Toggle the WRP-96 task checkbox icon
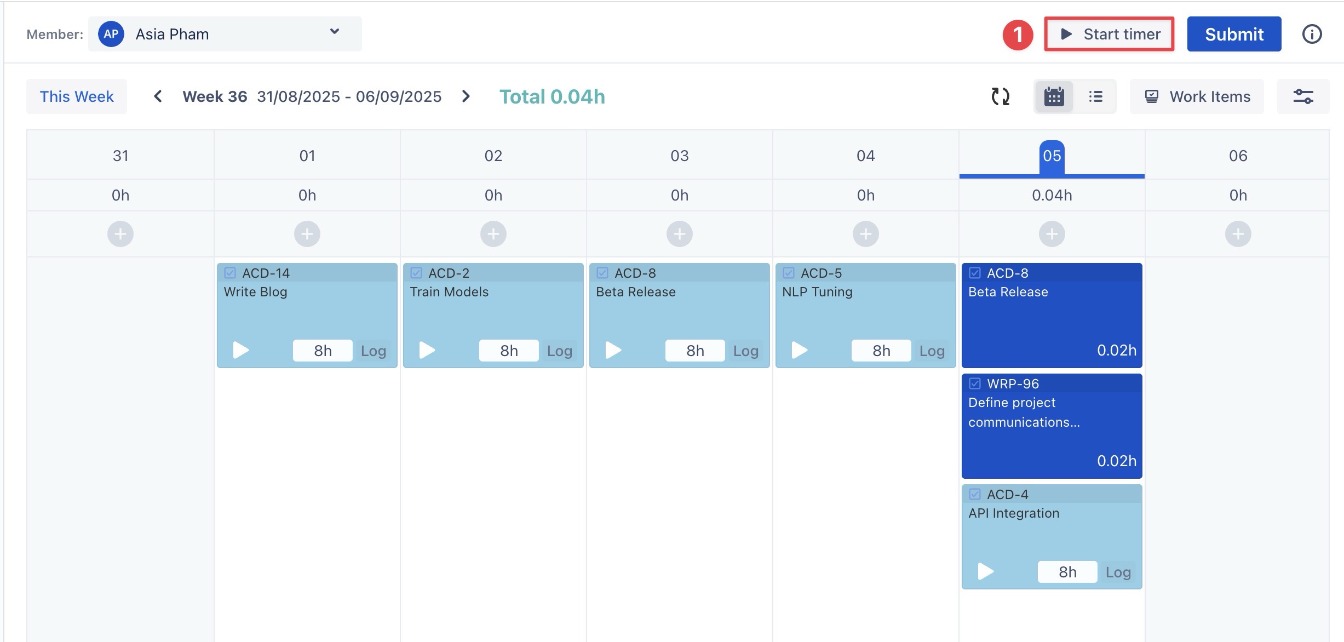Image resolution: width=1344 pixels, height=642 pixels. pos(975,383)
